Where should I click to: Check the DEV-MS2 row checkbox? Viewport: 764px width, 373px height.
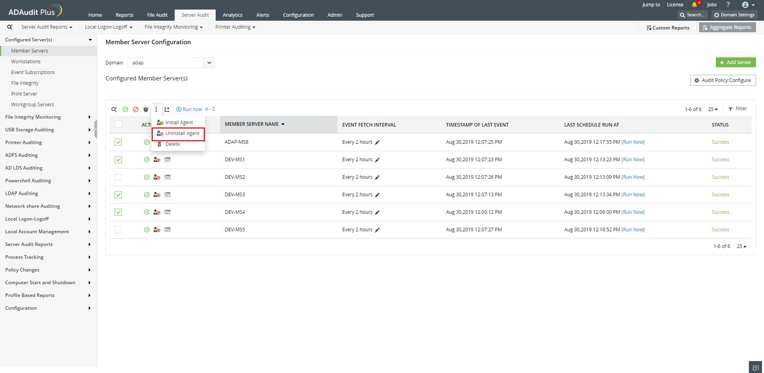point(118,177)
